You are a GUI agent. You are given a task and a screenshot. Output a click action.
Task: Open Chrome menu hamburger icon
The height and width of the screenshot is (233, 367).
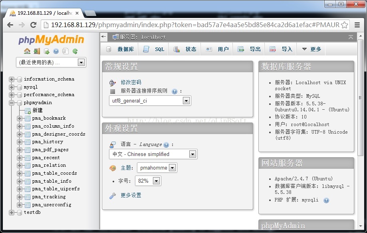coord(357,25)
